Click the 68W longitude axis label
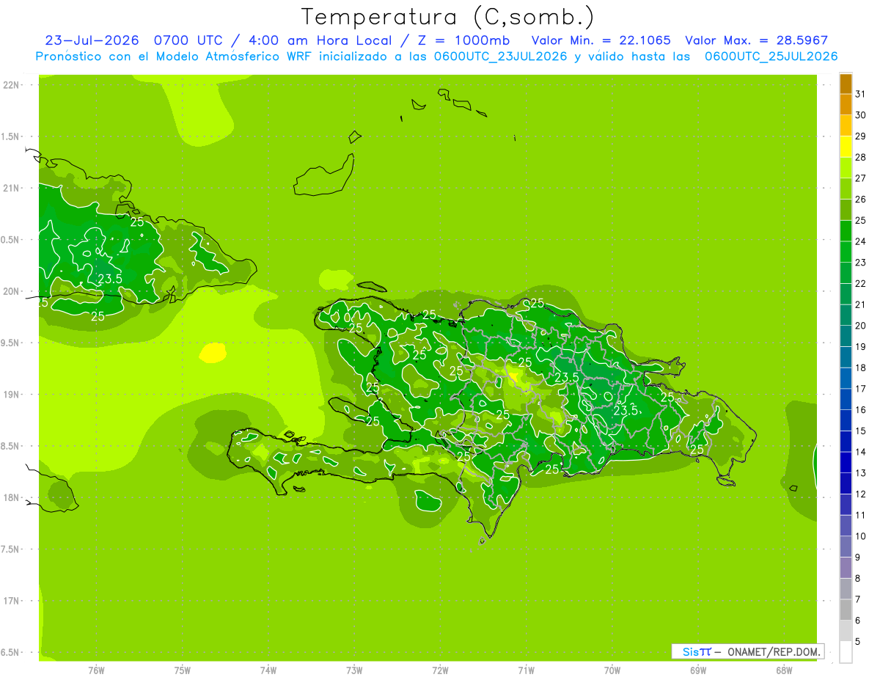 tap(784, 670)
